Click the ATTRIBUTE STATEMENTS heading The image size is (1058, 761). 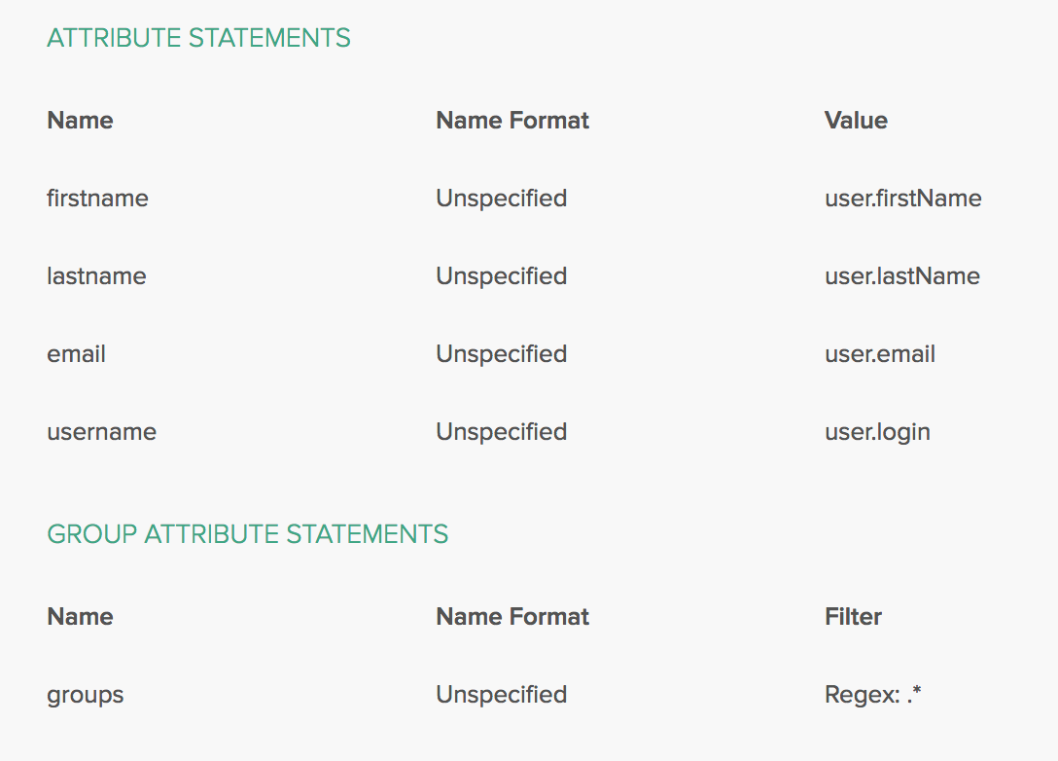pyautogui.click(x=198, y=38)
